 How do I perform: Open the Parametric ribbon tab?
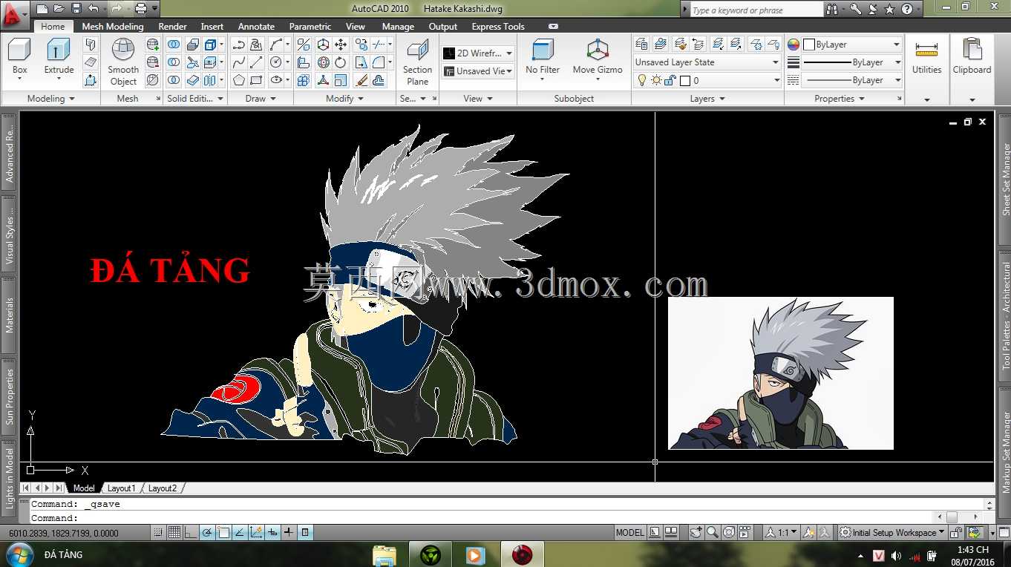310,26
